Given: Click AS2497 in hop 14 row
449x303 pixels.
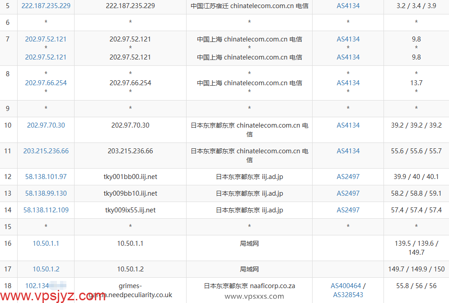Looking at the screenshot, I should pos(348,210).
